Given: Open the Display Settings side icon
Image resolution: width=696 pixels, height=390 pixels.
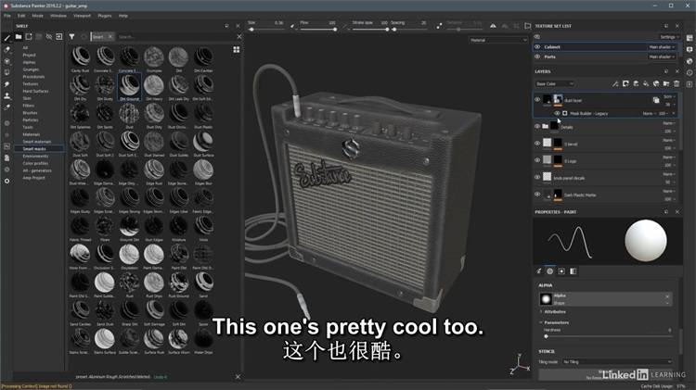Looking at the screenshot, I should point(690,50).
